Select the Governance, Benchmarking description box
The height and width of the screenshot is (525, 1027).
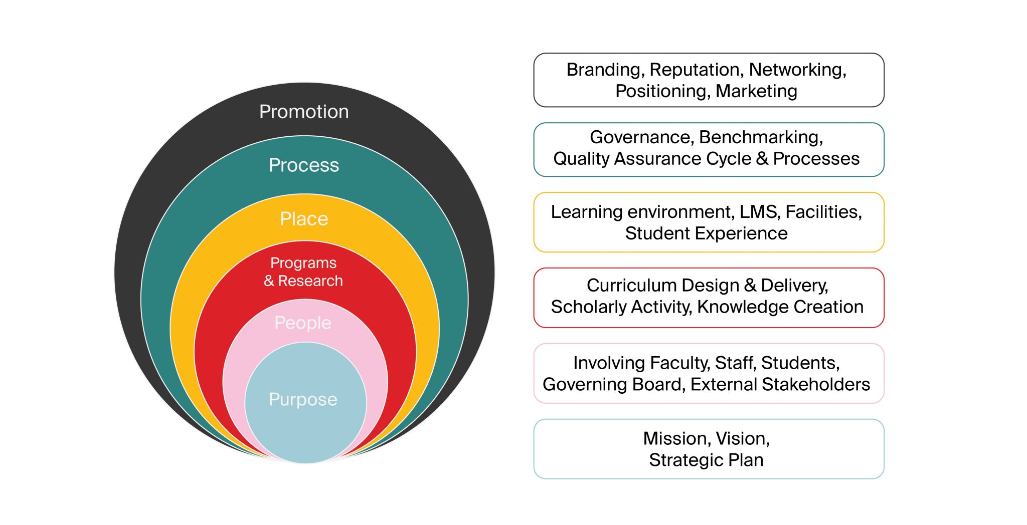(x=709, y=150)
